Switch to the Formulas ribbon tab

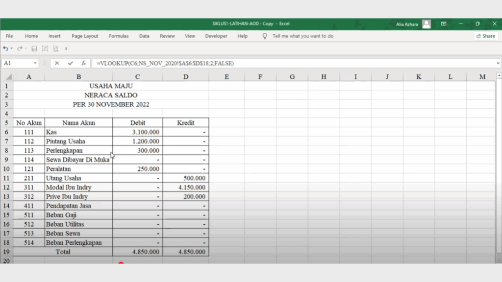pyautogui.click(x=119, y=36)
